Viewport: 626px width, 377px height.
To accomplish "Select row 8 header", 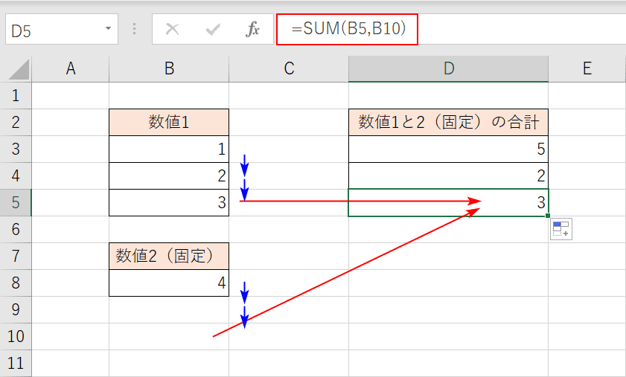I will 16,283.
